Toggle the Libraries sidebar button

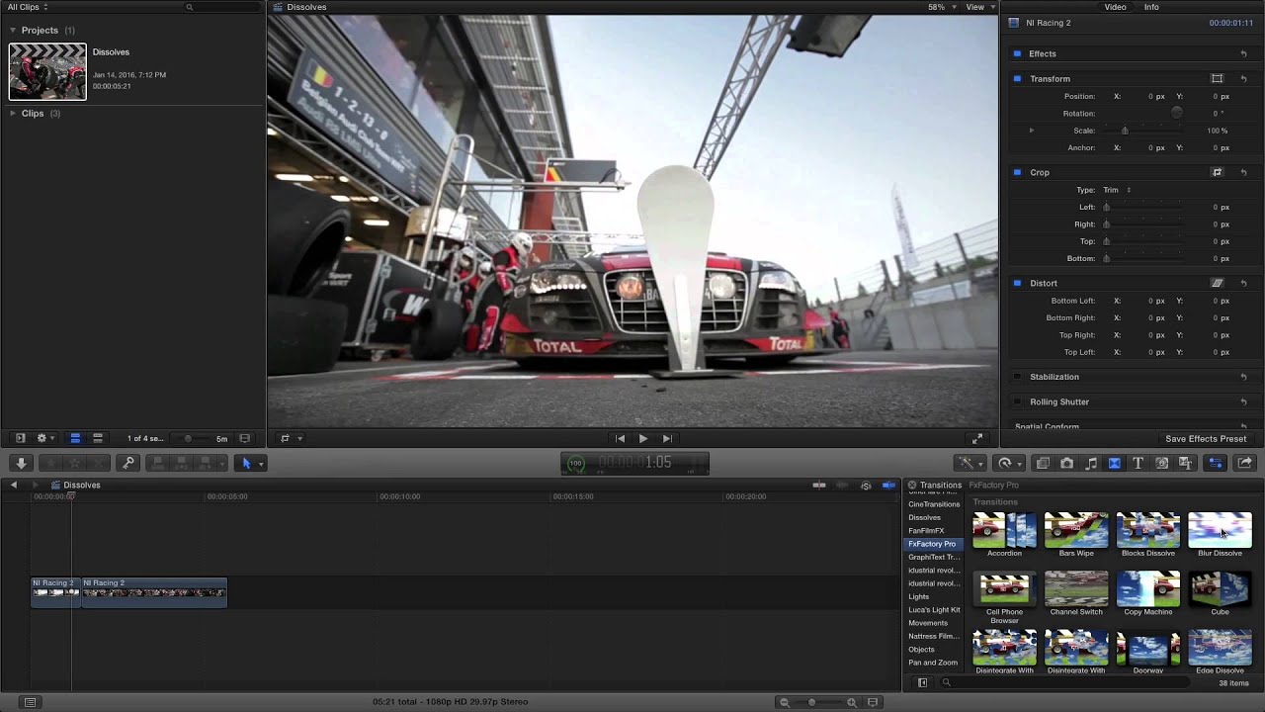(20, 438)
